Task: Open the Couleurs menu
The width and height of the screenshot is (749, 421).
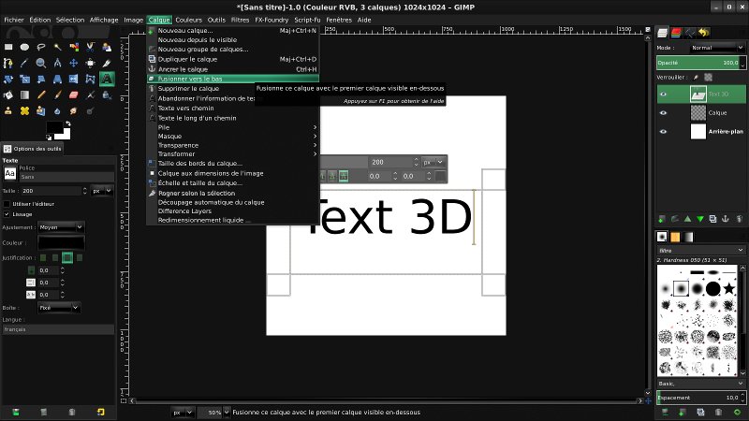Action: click(x=188, y=20)
